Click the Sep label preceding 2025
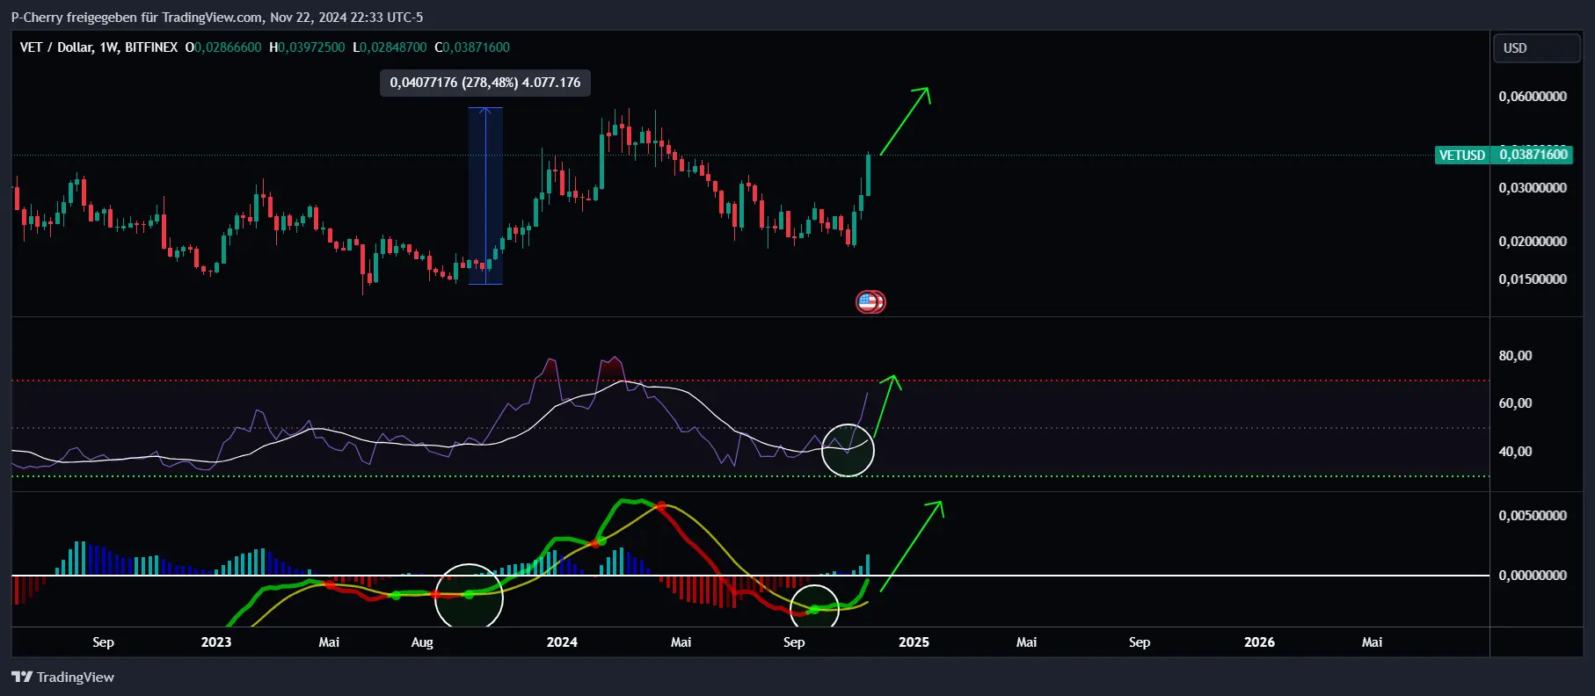Screen dimensions: 1595x696 tap(794, 642)
